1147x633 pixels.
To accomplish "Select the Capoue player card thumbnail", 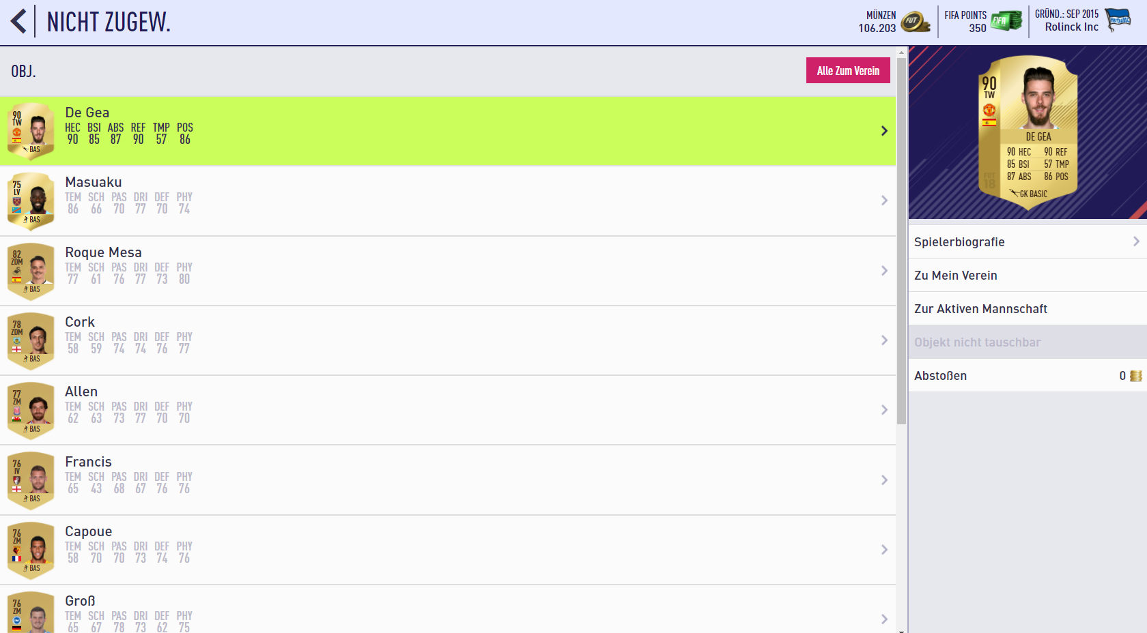I will click(x=31, y=550).
